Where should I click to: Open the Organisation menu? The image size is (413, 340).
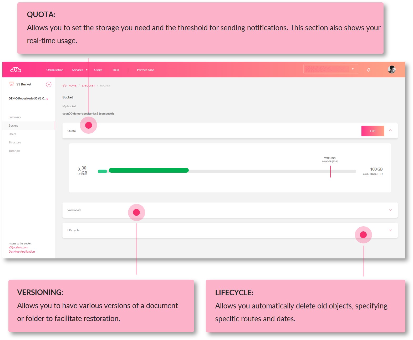click(x=55, y=70)
